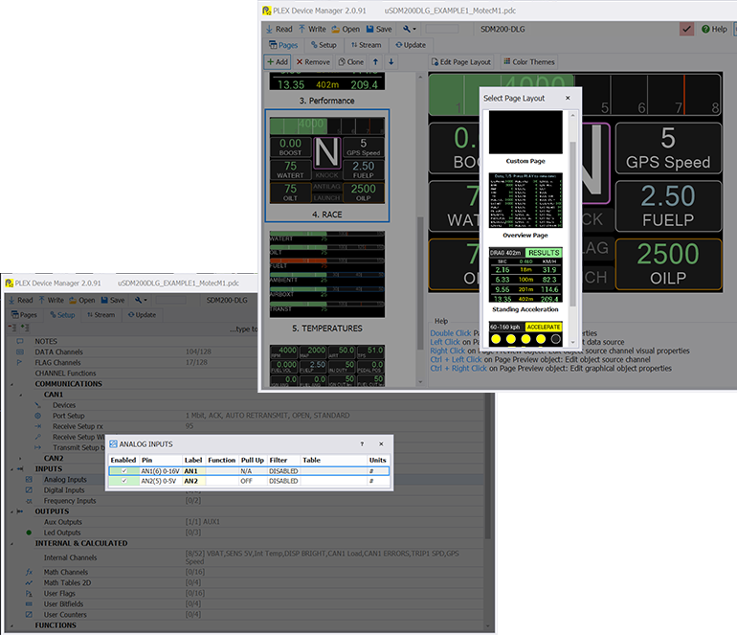The height and width of the screenshot is (635, 737).
Task: Click Open in the Pages window toolbar
Action: pos(346,29)
